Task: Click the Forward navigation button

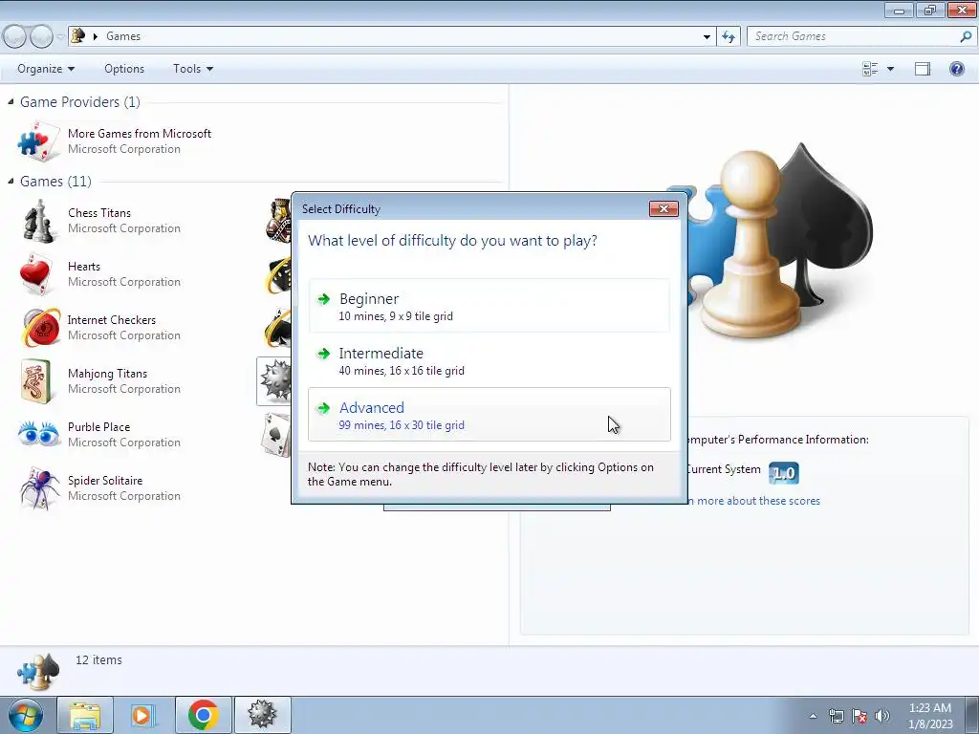Action: point(41,36)
